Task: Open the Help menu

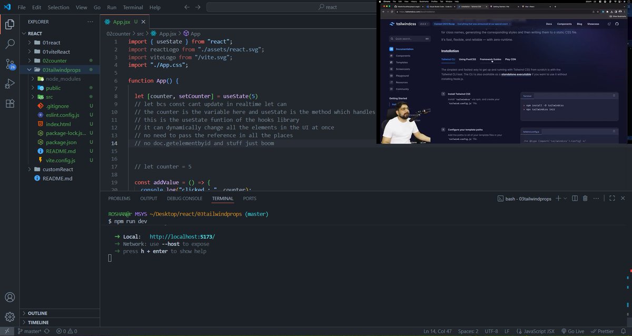Action: (x=155, y=7)
